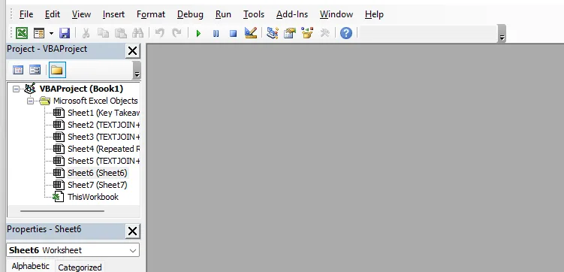
Task: Select Sheet4 (Repeated R...) in the tree
Action: (104, 149)
